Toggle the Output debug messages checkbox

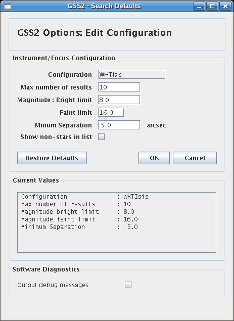tap(128, 285)
